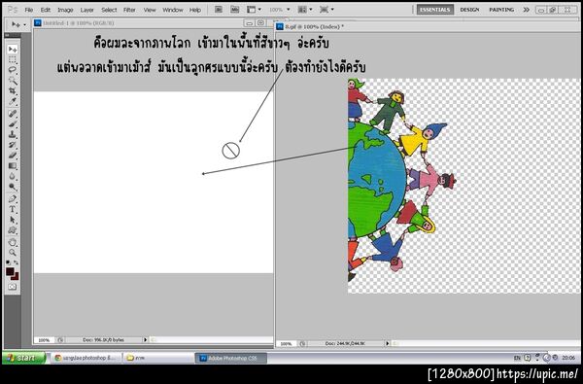Launch Adobe Bridge from application bar
Image resolution: width=583 pixels, height=384 pixels.
(x=219, y=10)
